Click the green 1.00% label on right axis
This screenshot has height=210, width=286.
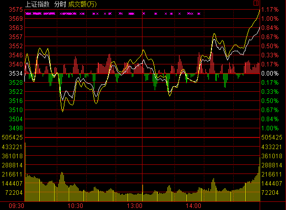point(270,128)
